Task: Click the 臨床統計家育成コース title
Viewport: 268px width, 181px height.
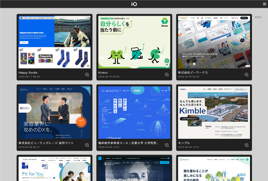Action: pos(128,143)
